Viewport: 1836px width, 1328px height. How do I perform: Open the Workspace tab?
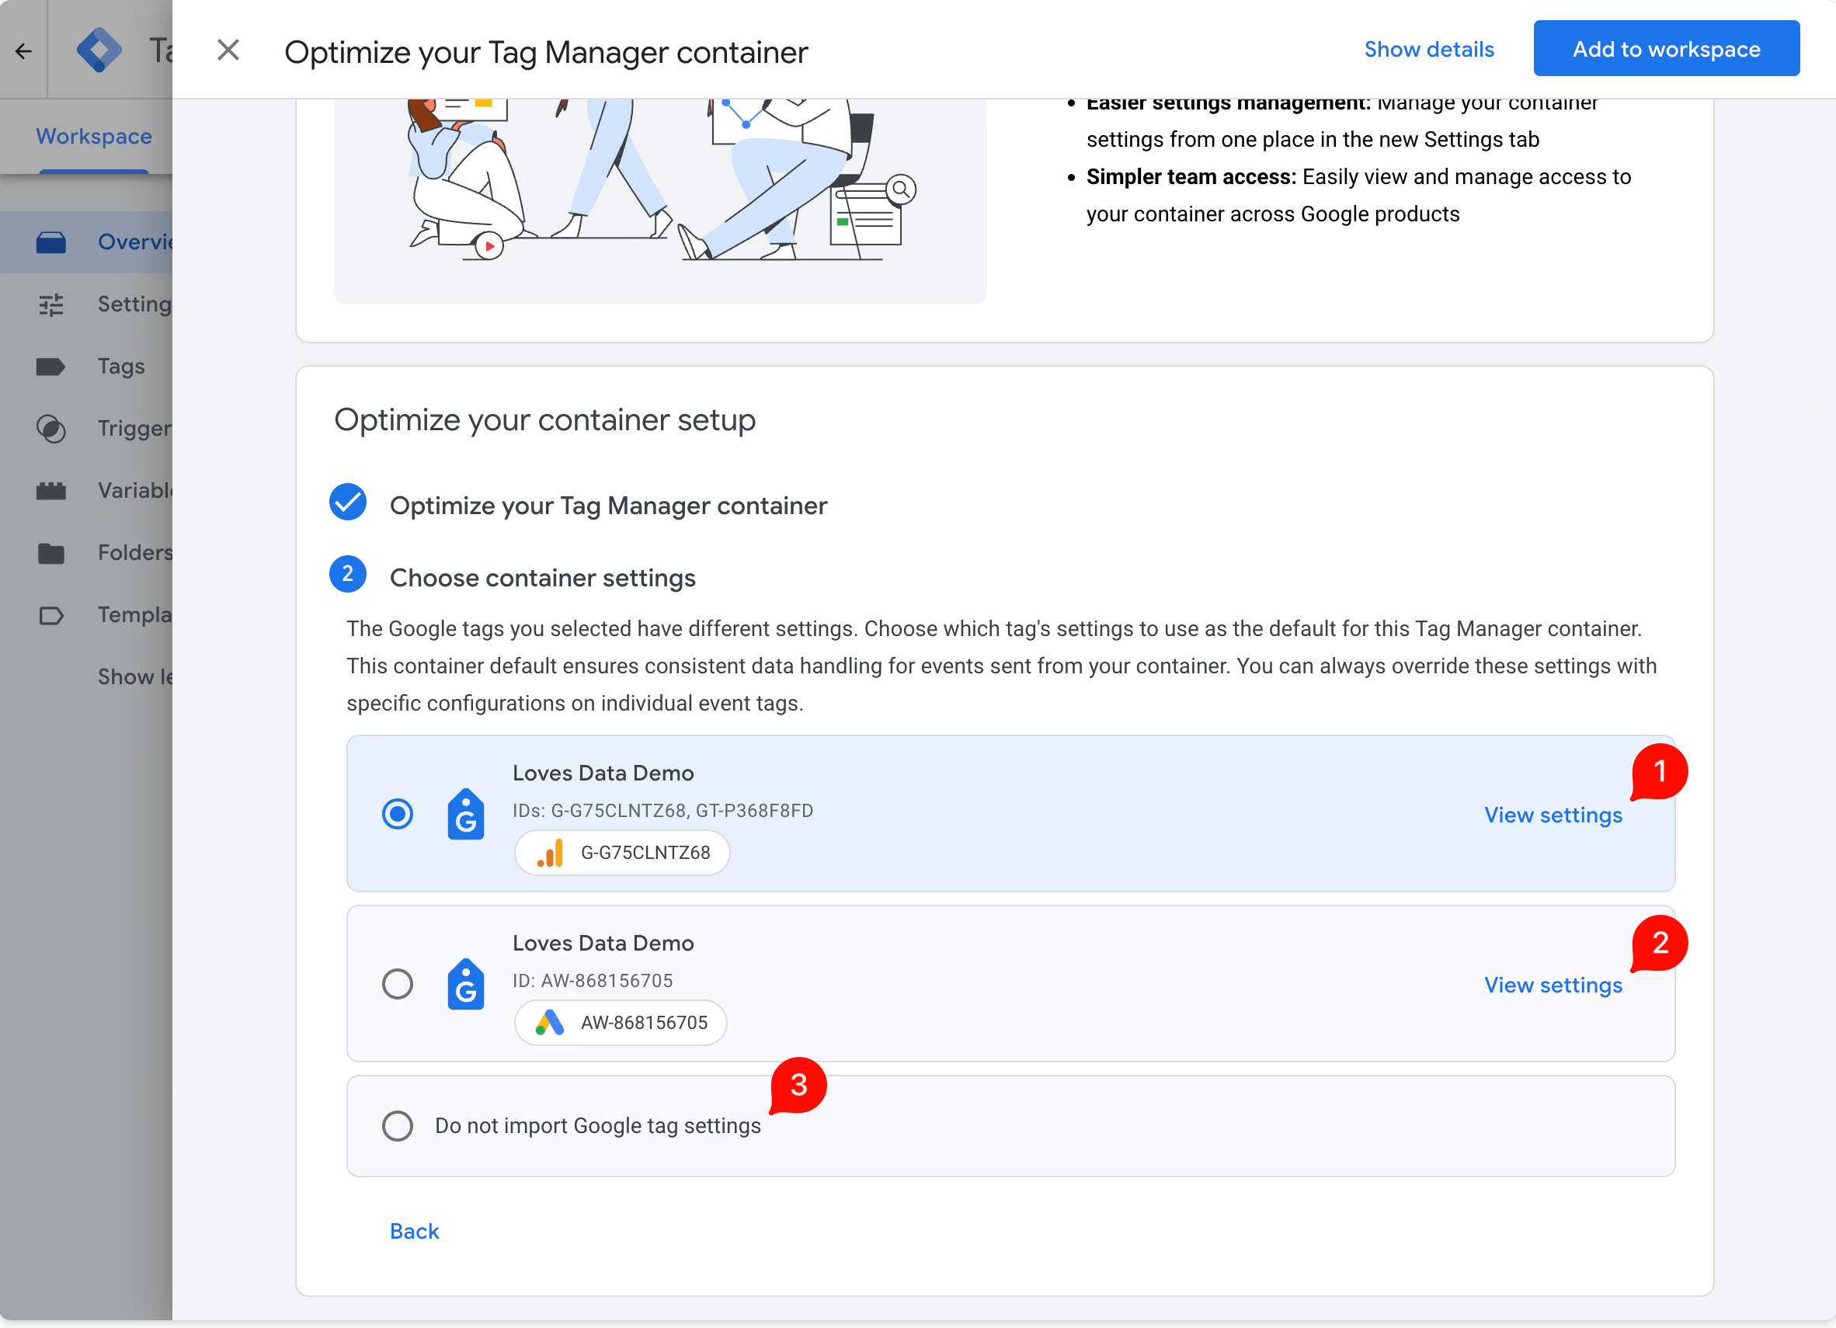pyautogui.click(x=94, y=136)
